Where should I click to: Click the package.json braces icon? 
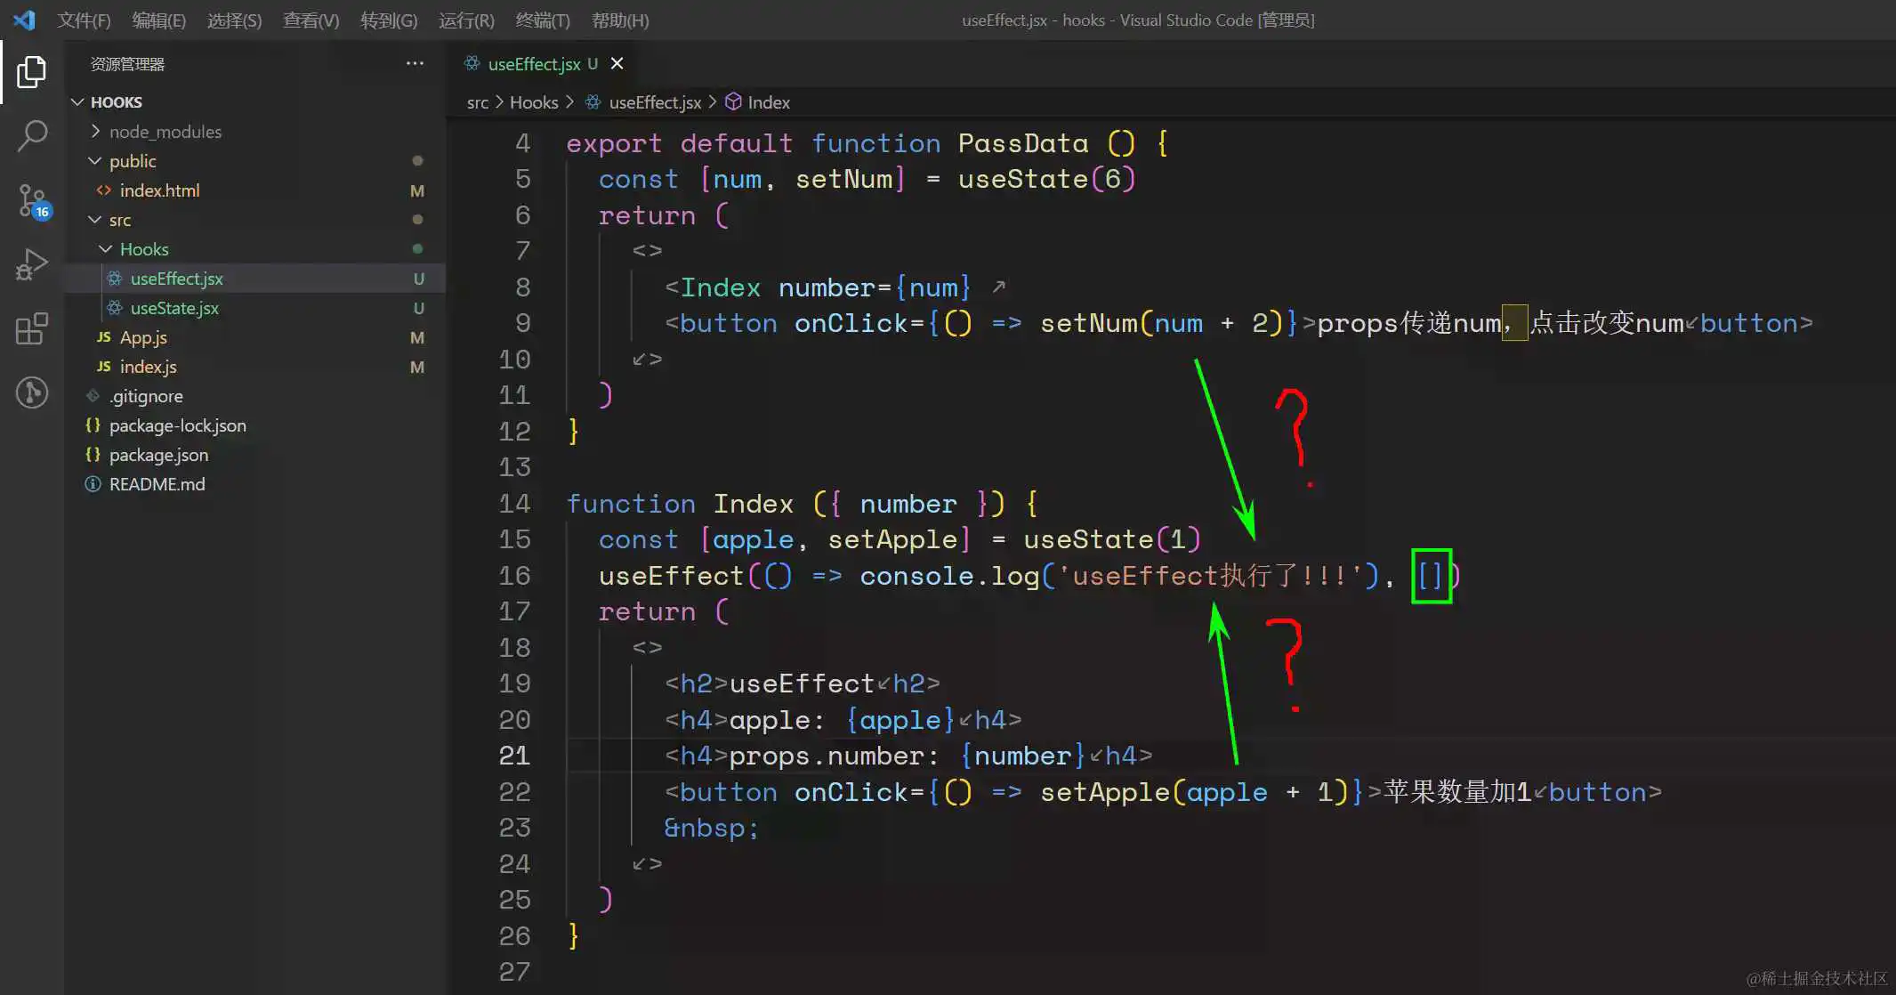pos(93,455)
